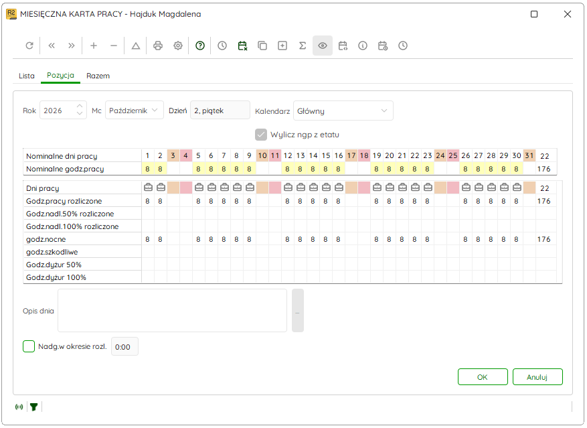Open the Mc month dropdown Październik
The width and height of the screenshot is (587, 428).
[134, 111]
